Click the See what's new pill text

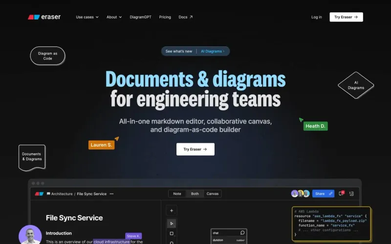pos(179,51)
